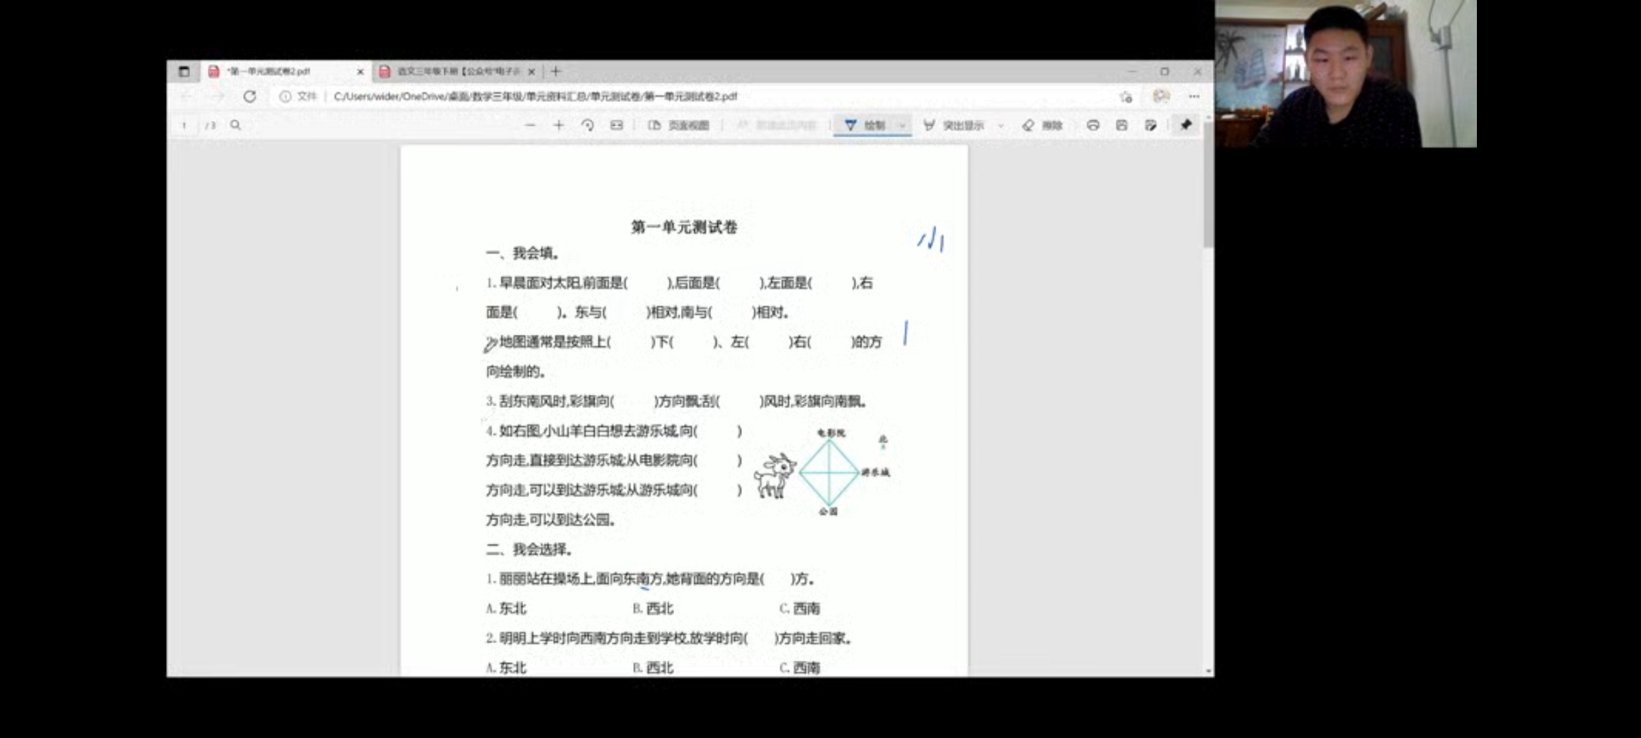The width and height of the screenshot is (1641, 738).
Task: Open the tab actions menu icon
Action: (184, 71)
